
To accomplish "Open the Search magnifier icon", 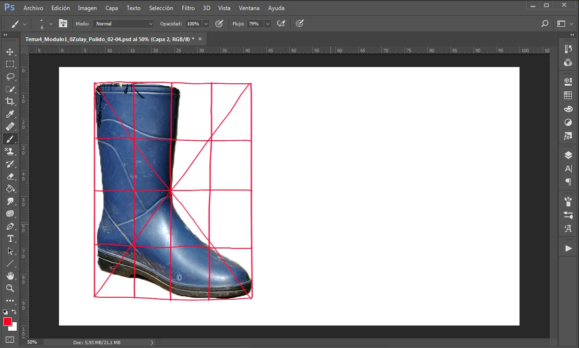I will 545,23.
